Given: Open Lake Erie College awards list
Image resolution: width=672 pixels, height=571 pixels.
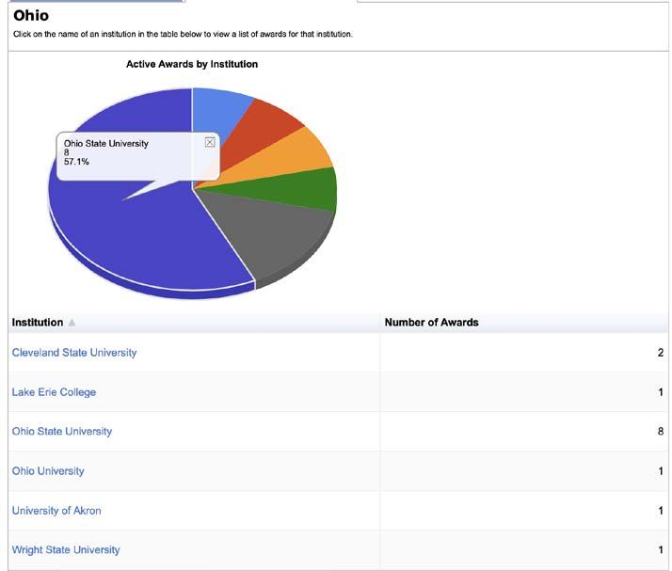Looking at the screenshot, I should (x=54, y=392).
